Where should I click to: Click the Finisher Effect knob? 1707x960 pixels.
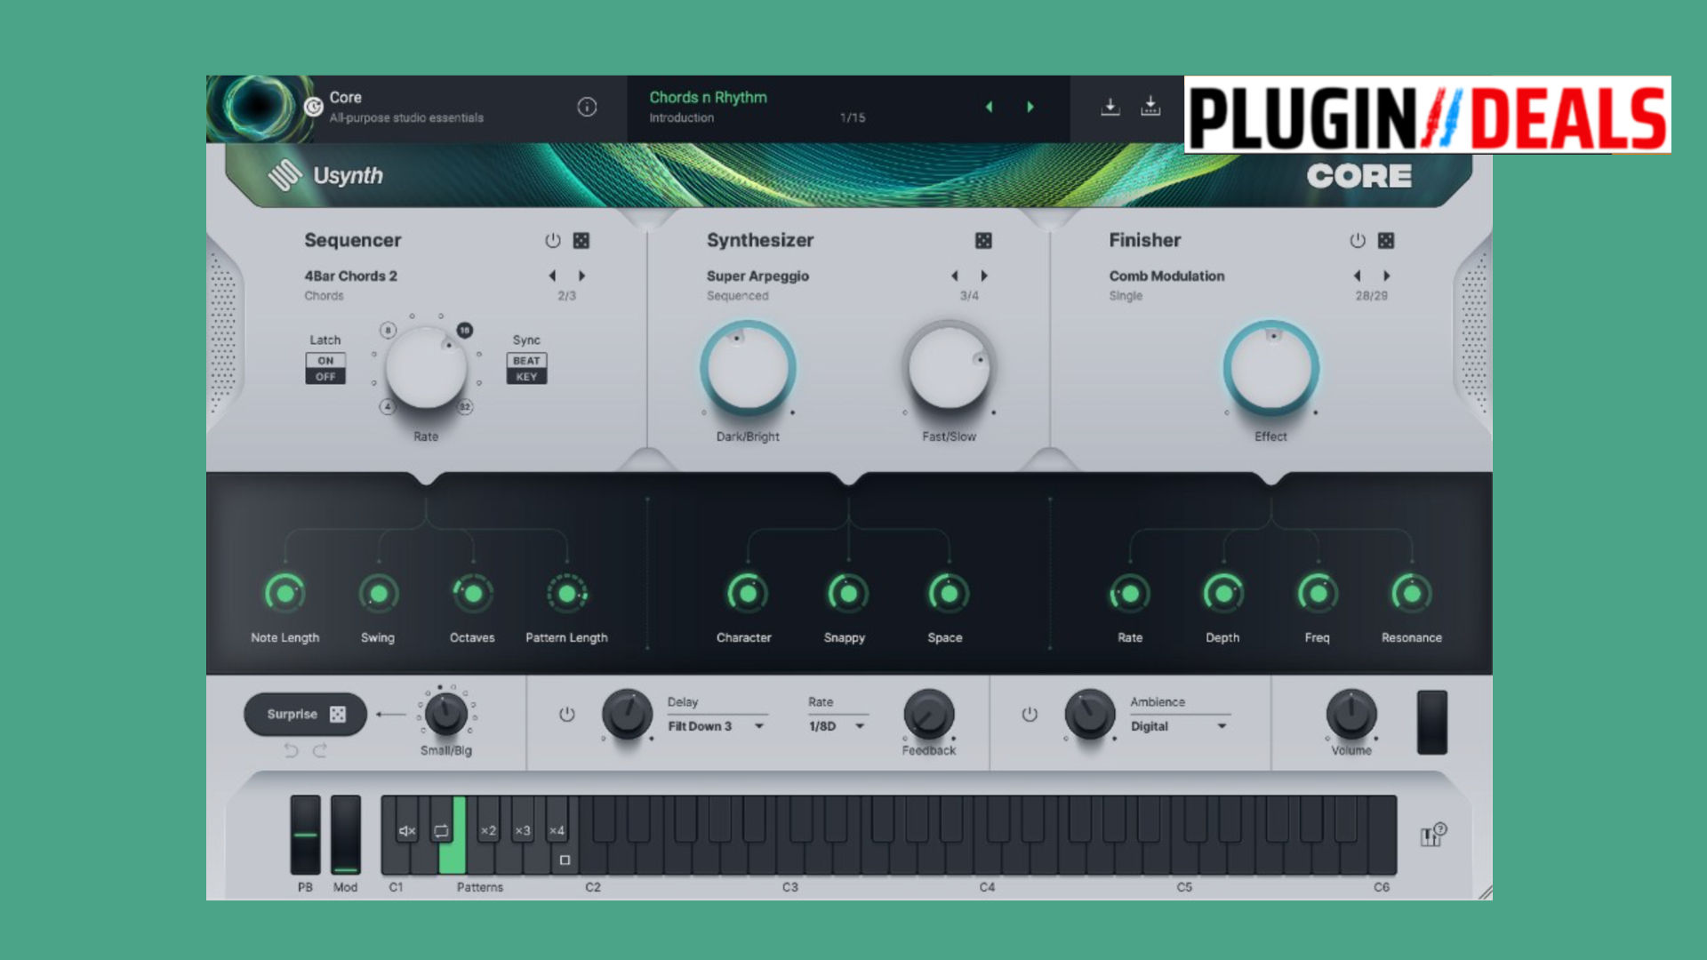click(1271, 367)
